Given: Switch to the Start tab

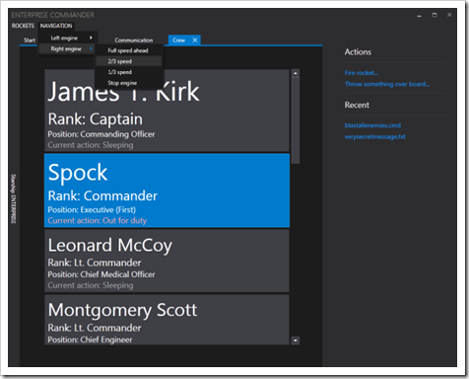Looking at the screenshot, I should (x=30, y=40).
